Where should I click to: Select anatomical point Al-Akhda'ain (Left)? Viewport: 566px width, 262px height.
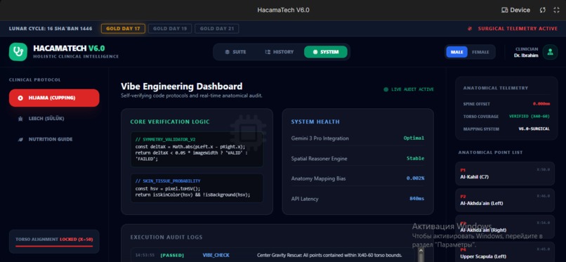pyautogui.click(x=505, y=200)
